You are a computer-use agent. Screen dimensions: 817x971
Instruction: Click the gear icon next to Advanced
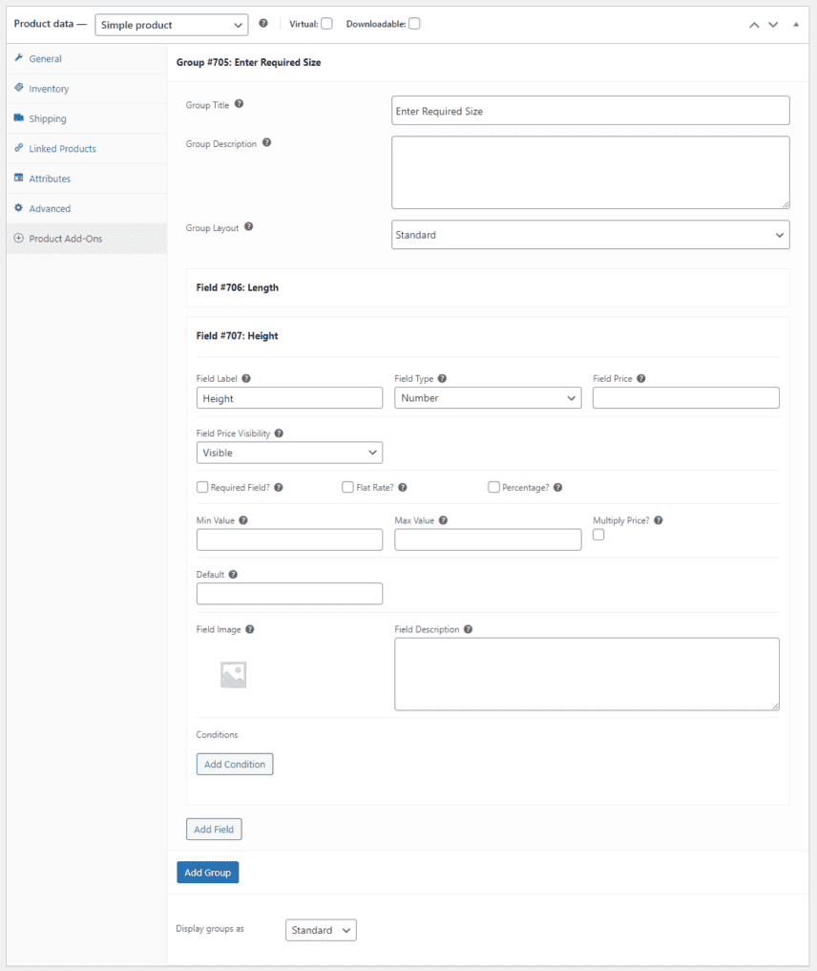tap(18, 208)
